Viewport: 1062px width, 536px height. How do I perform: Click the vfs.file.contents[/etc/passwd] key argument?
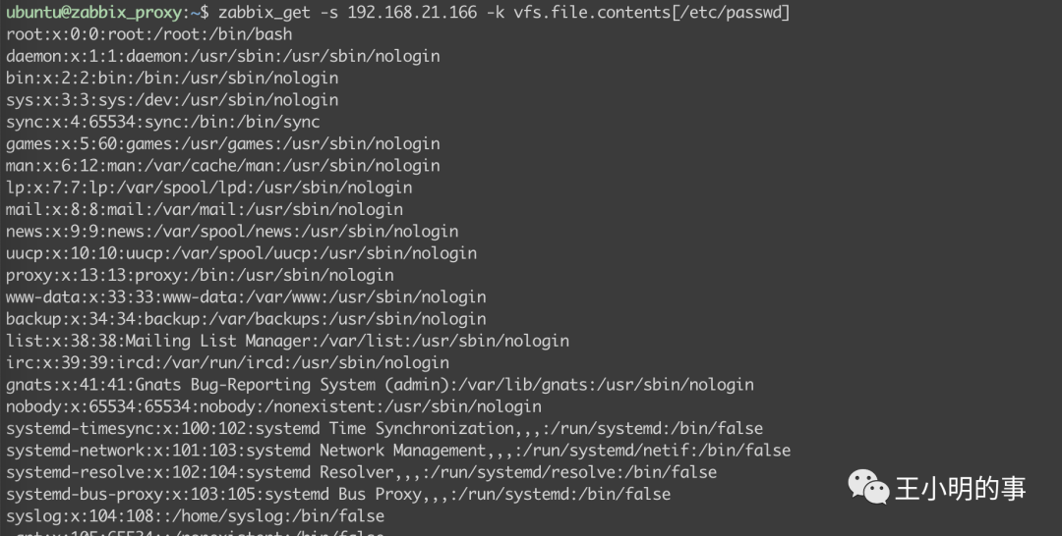pyautogui.click(x=652, y=12)
